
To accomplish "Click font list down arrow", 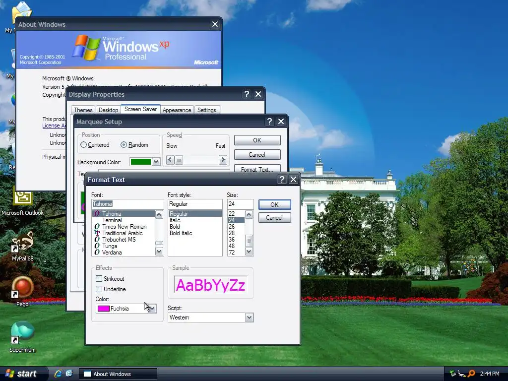I will (159, 252).
